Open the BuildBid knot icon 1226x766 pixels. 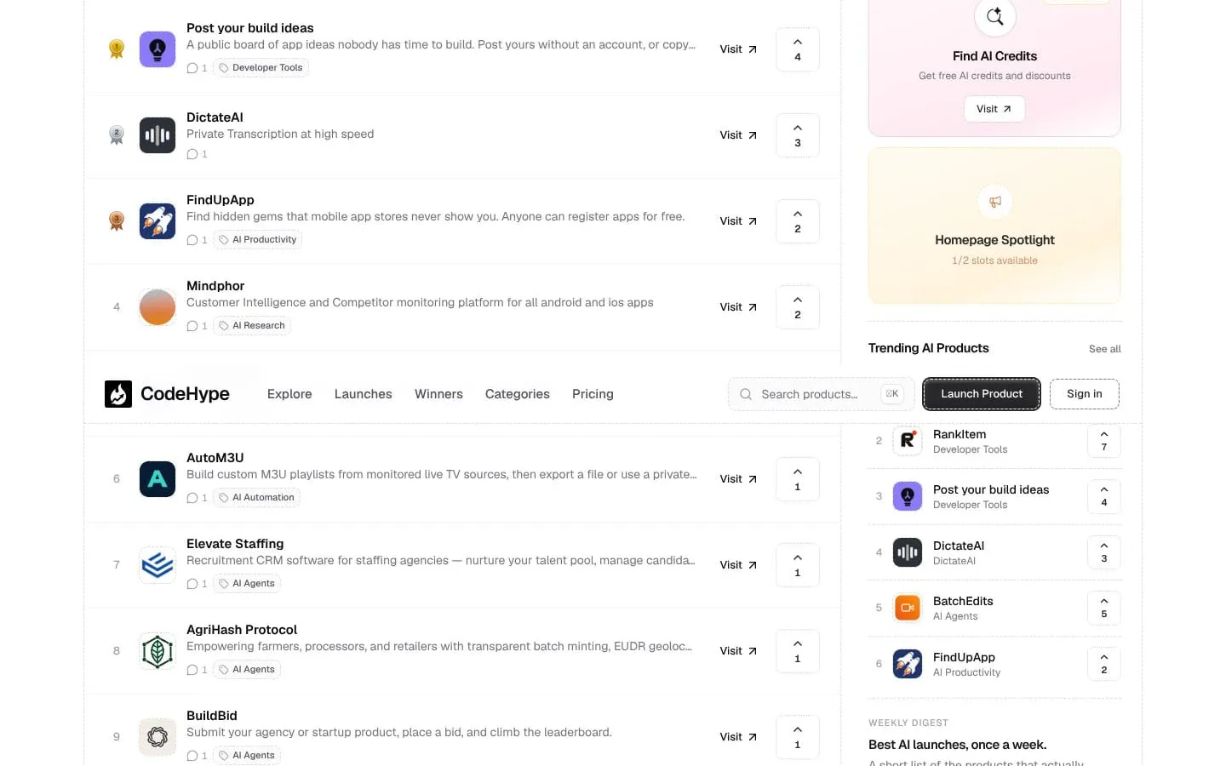(x=158, y=737)
